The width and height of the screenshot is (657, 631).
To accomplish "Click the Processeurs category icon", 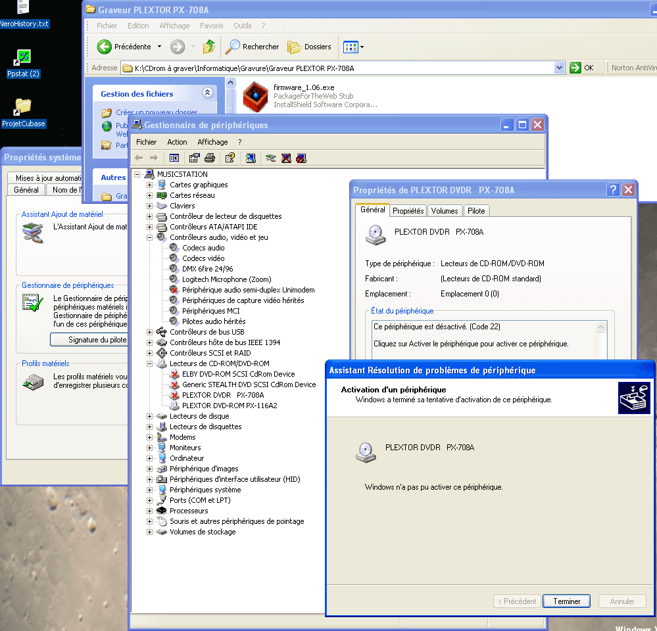I will coord(161,511).
